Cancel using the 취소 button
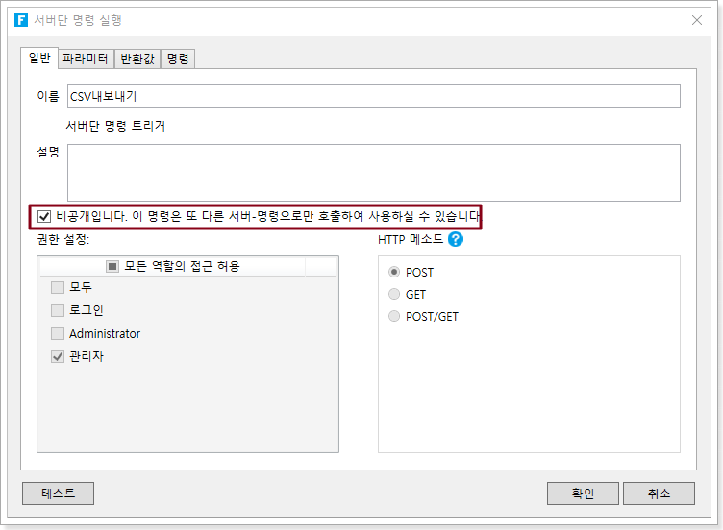This screenshot has width=723, height=530. pyautogui.click(x=659, y=494)
